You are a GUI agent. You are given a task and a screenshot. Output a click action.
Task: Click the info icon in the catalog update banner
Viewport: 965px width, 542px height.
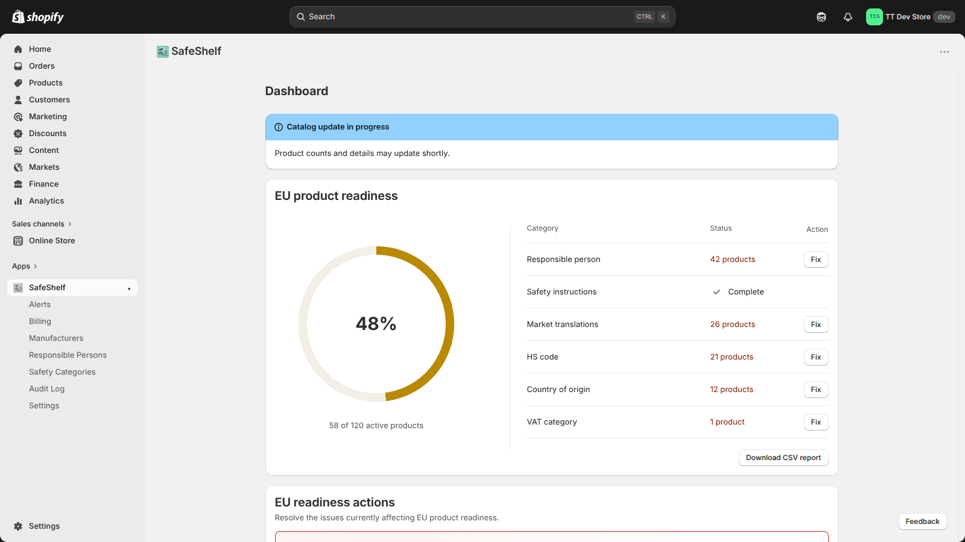point(279,127)
